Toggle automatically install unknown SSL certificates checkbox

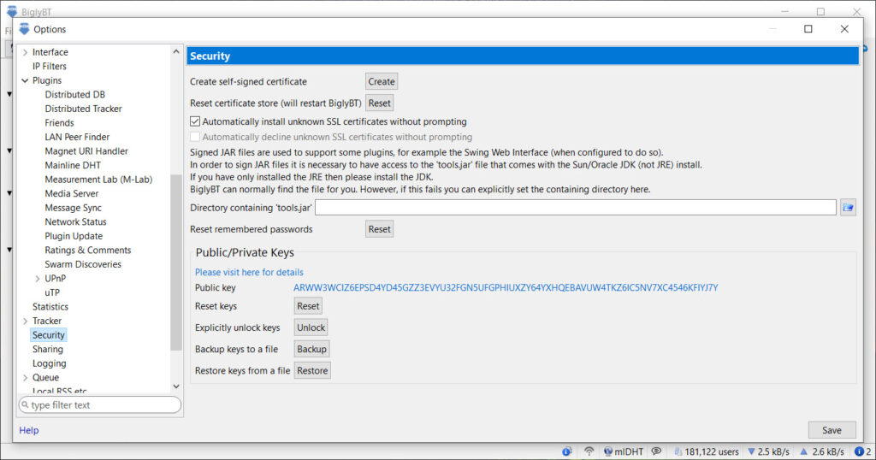195,121
